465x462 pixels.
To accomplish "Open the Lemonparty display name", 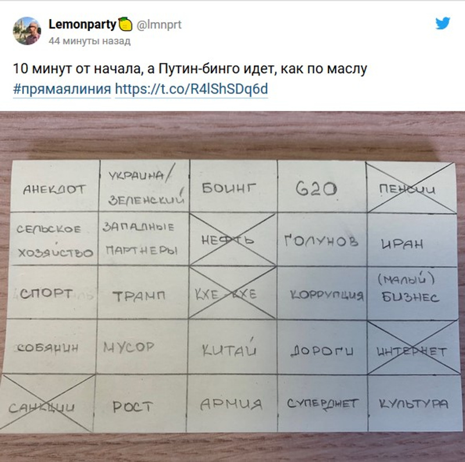I will pyautogui.click(x=83, y=24).
